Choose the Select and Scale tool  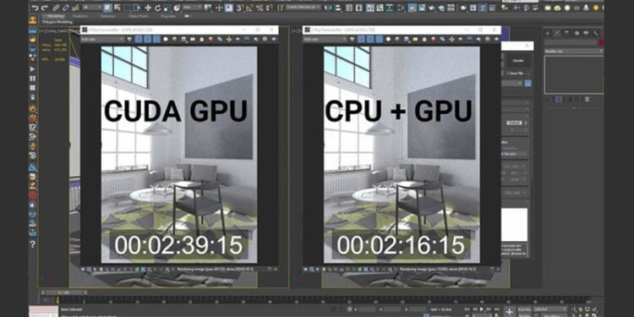(167, 8)
